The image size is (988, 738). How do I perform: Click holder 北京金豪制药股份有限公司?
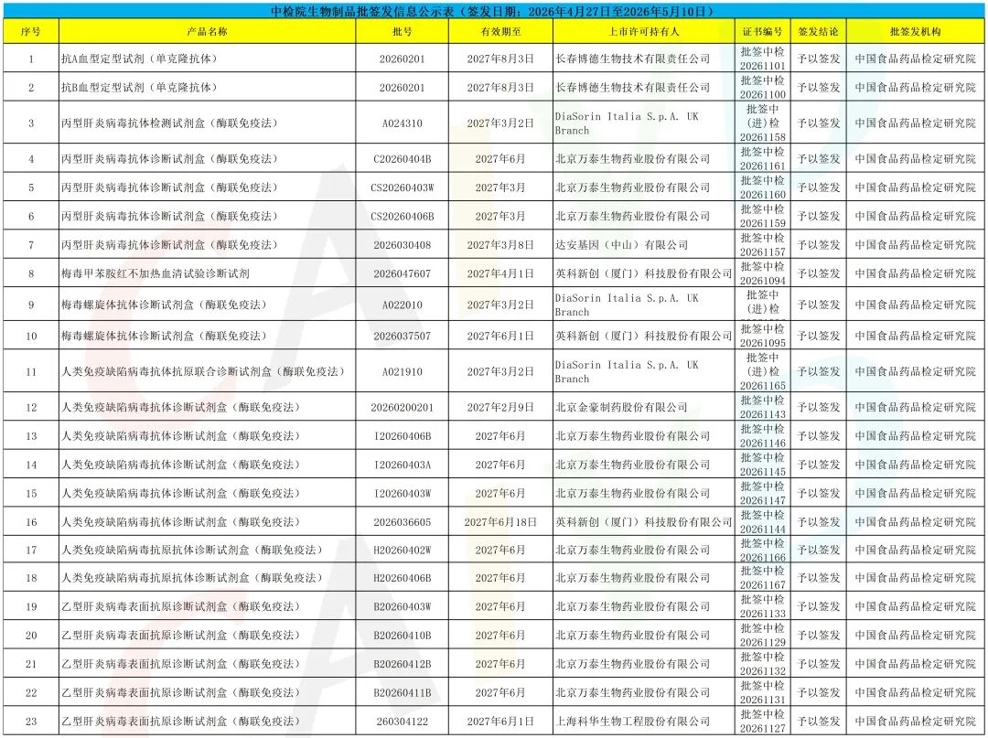tap(621, 408)
